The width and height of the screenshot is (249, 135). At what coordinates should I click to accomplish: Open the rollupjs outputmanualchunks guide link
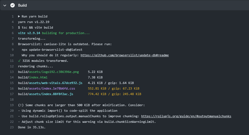(186, 116)
